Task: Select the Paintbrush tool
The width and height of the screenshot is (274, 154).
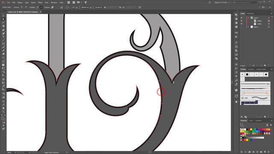Action: 3,47
